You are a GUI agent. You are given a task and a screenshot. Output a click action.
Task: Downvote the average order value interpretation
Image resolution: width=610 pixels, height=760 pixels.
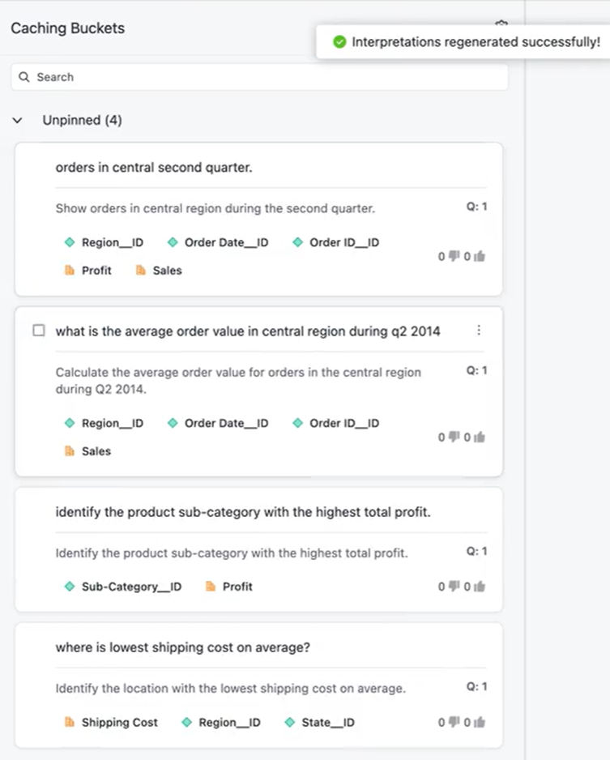[454, 437]
